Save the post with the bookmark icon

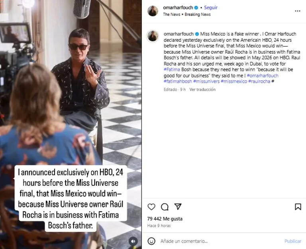point(298,207)
